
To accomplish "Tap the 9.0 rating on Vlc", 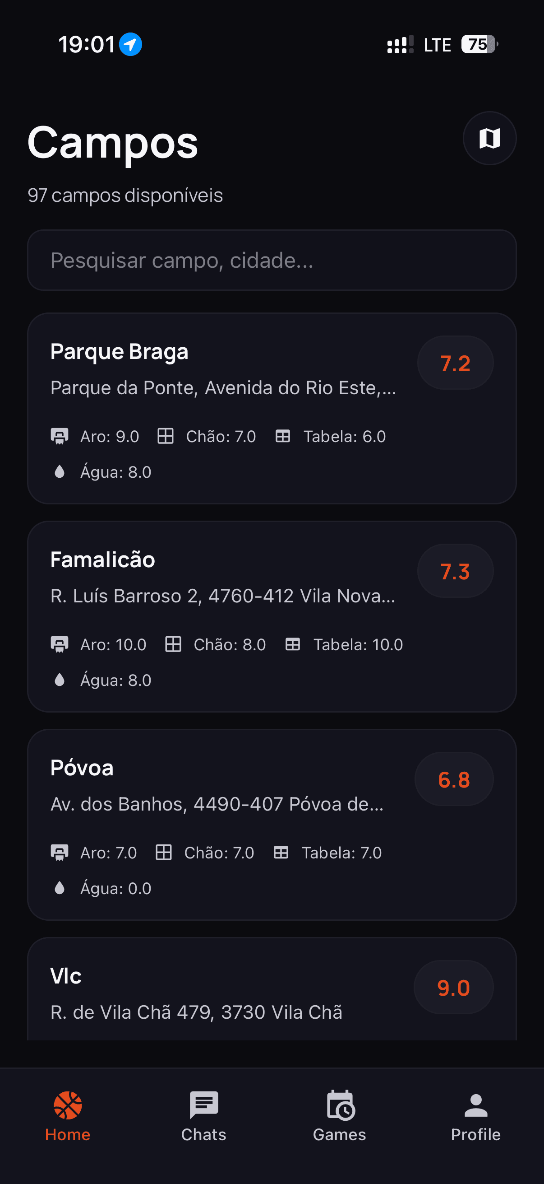I will tap(454, 988).
